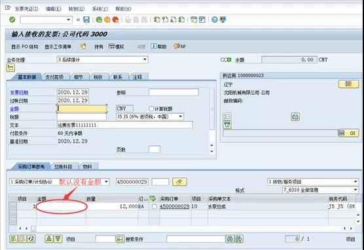Focus the yellow 金额 amount input field
Image resolution: width=364 pixels, height=250 pixels.
click(82, 109)
